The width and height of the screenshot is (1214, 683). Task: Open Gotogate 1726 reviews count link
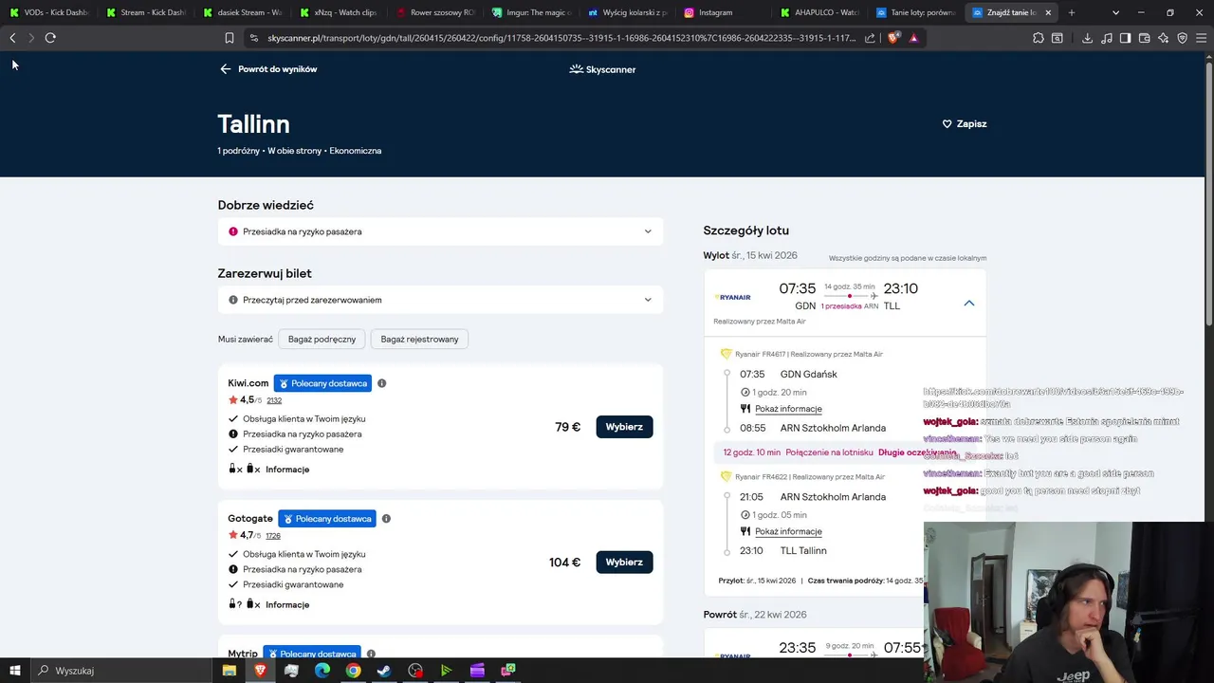(x=273, y=536)
